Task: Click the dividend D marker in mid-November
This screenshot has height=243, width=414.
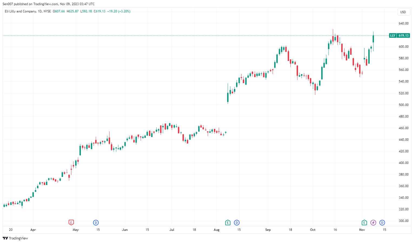Action: pos(382,223)
